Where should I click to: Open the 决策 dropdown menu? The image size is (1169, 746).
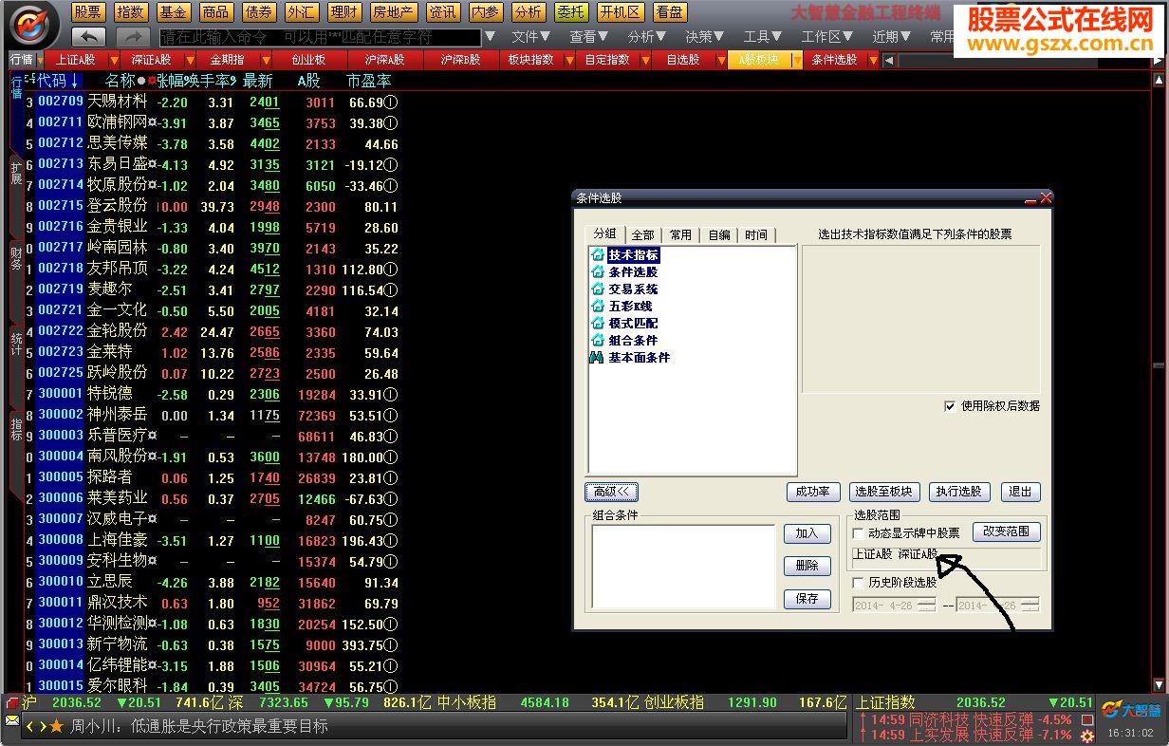705,37
